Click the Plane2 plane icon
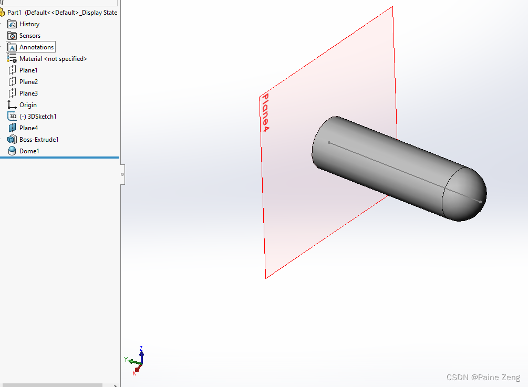The image size is (528, 387). 12,81
